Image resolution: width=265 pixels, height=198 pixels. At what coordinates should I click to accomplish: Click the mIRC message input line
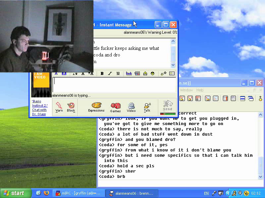pos(181,183)
